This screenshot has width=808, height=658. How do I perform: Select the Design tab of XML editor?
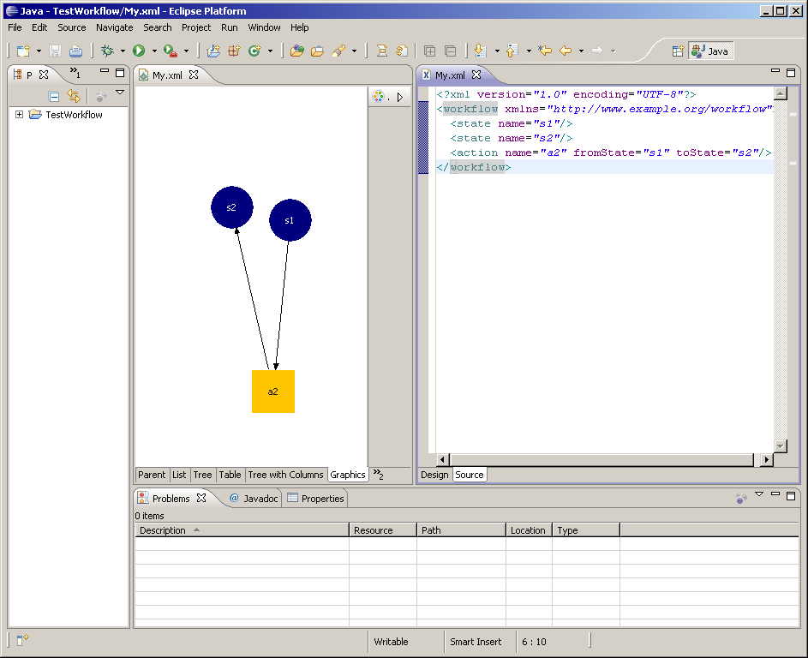click(x=434, y=475)
